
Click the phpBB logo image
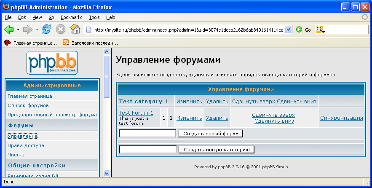tap(52, 63)
